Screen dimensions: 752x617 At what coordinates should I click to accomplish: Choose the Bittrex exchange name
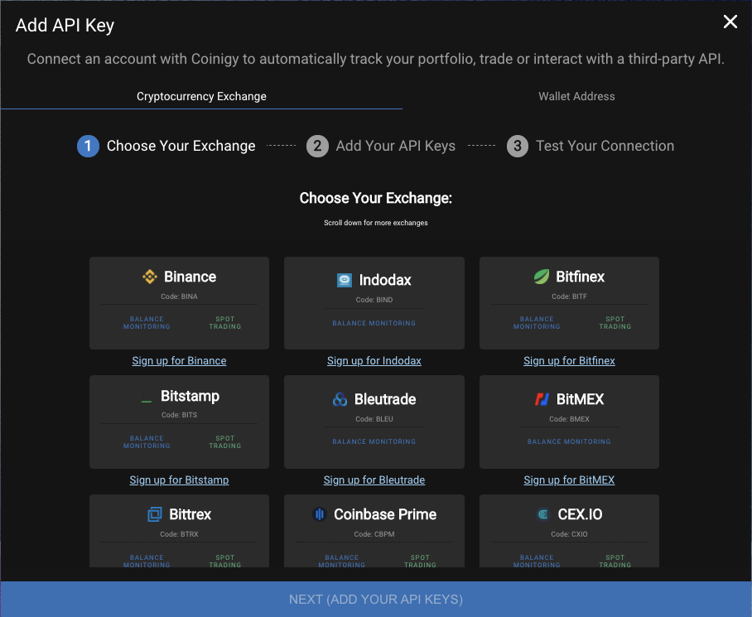tap(190, 514)
